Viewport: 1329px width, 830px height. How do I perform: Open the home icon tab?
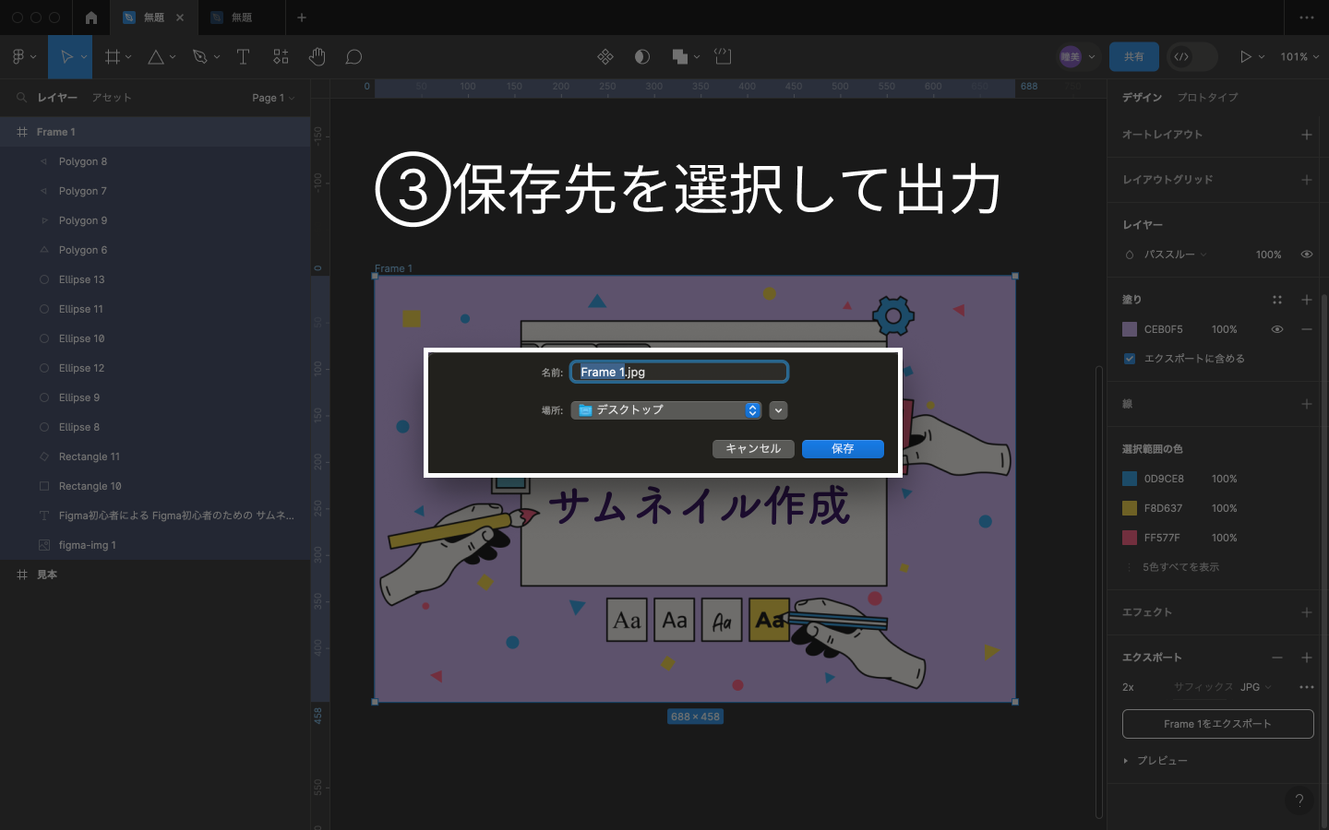point(90,18)
